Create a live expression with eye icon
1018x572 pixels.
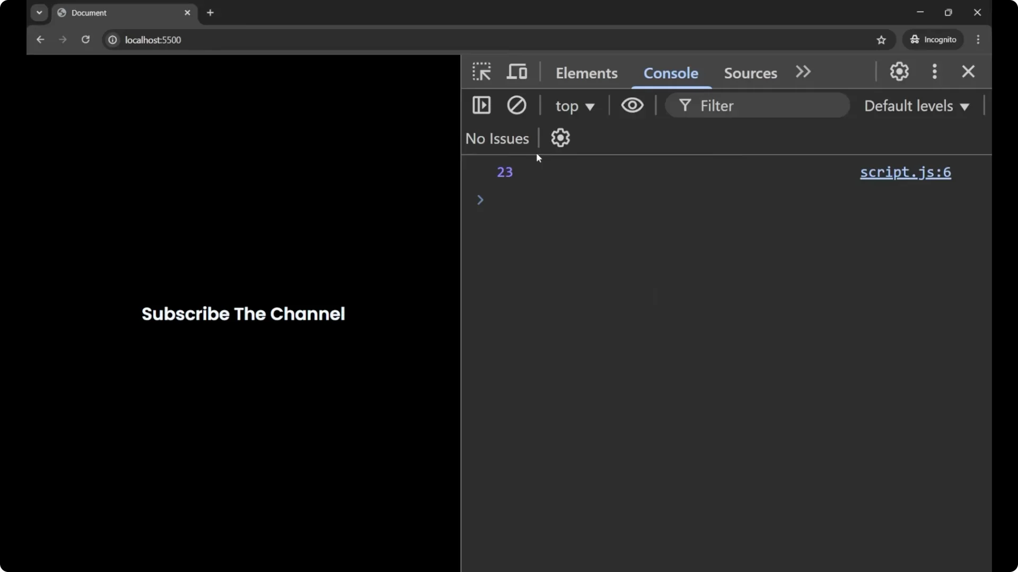tap(633, 105)
